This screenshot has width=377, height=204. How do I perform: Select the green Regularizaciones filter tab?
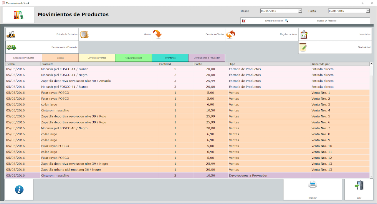(133, 58)
